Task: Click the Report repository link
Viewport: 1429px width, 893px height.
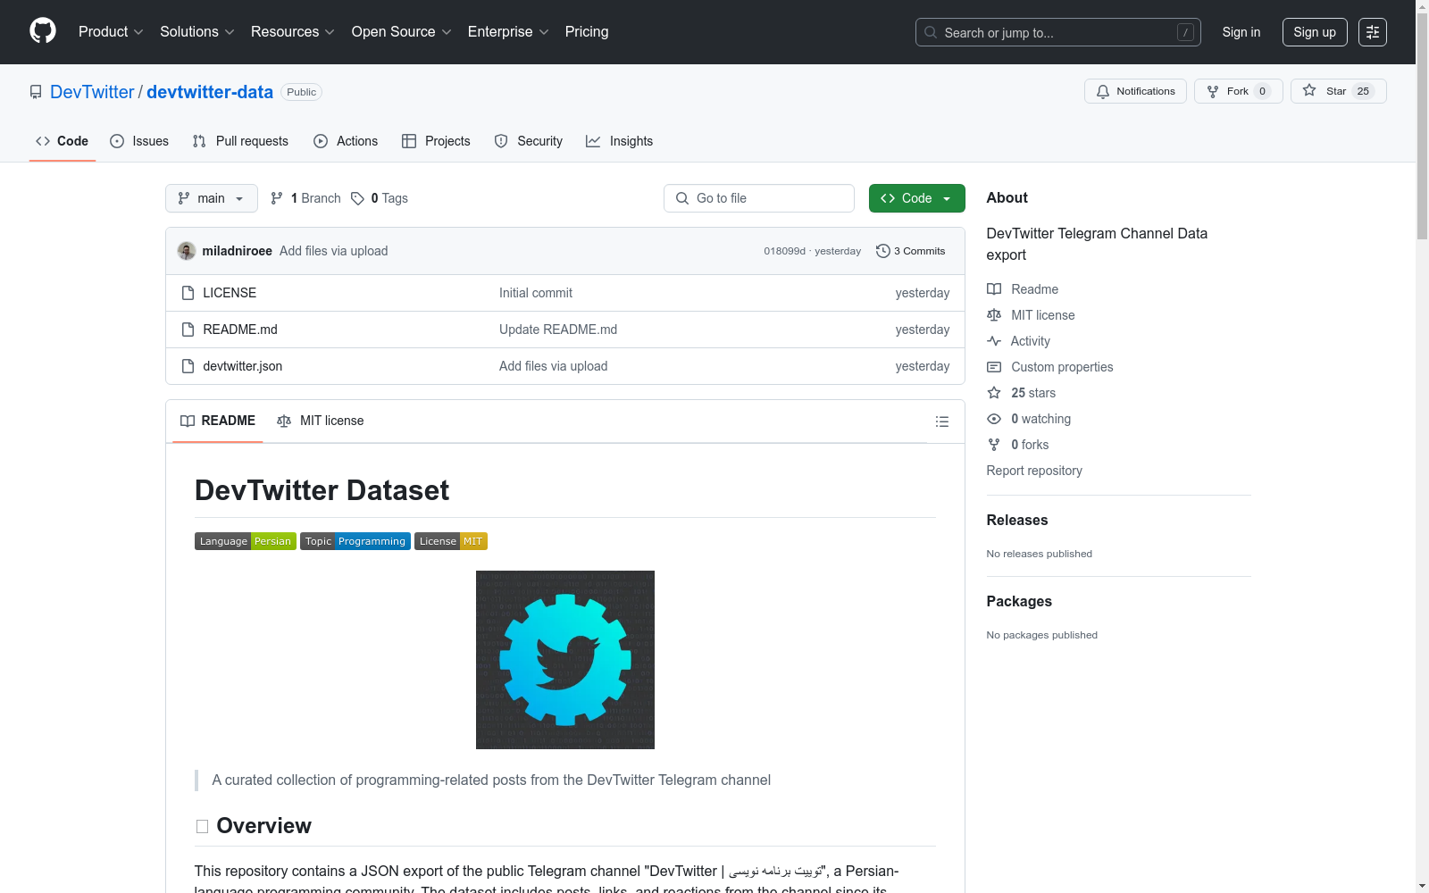Action: (x=1034, y=471)
